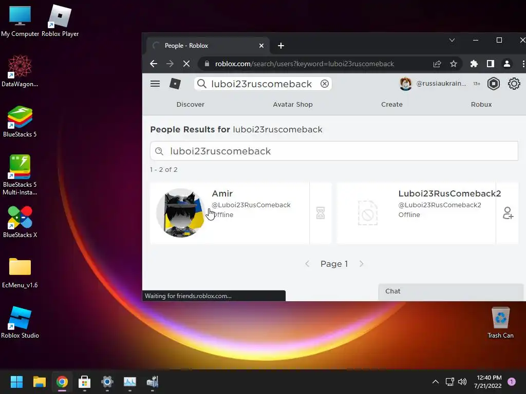Click the Chrome address bar URL
526x394 pixels.
point(304,64)
